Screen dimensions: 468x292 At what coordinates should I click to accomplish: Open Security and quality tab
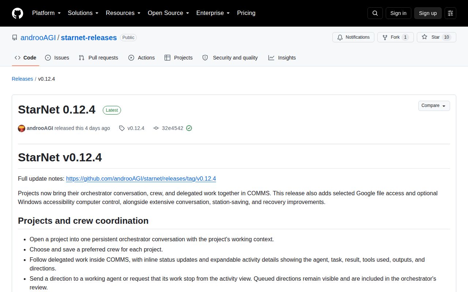(x=230, y=58)
